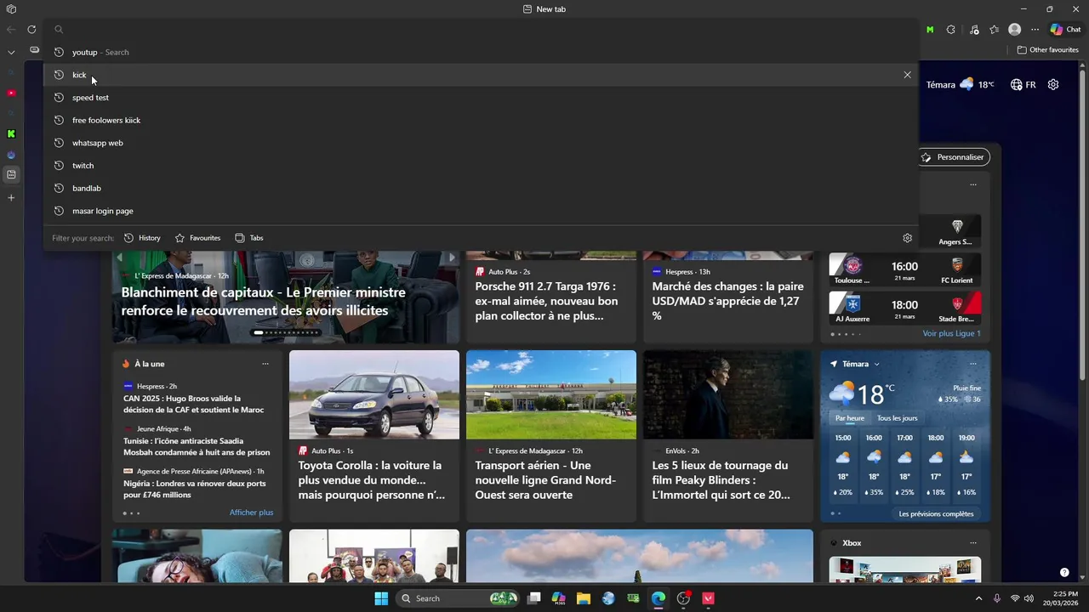
Task: Select 'speed test' suggestion
Action: tap(481, 98)
